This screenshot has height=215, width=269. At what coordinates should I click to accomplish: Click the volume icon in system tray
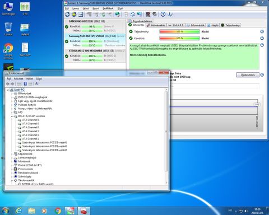246,211
